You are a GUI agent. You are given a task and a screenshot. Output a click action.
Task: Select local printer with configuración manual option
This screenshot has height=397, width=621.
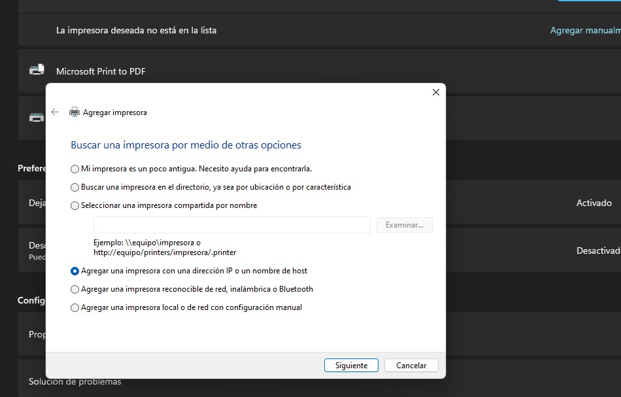pyautogui.click(x=75, y=307)
